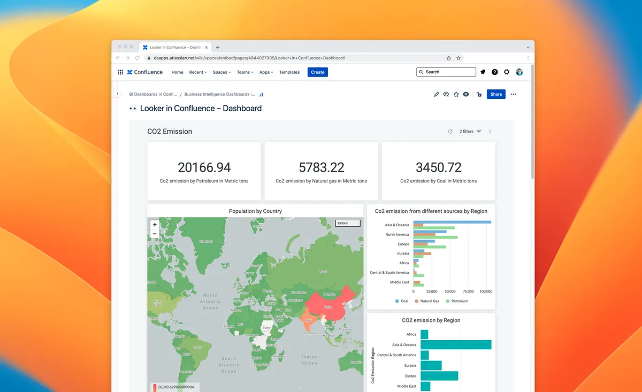Click the Confluence logo
This screenshot has height=392, width=642.
pos(144,72)
